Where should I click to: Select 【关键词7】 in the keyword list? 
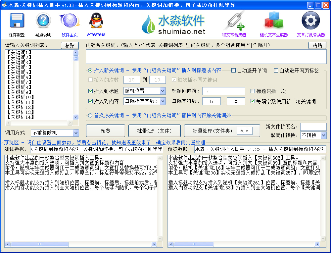pyautogui.click(x=19, y=82)
